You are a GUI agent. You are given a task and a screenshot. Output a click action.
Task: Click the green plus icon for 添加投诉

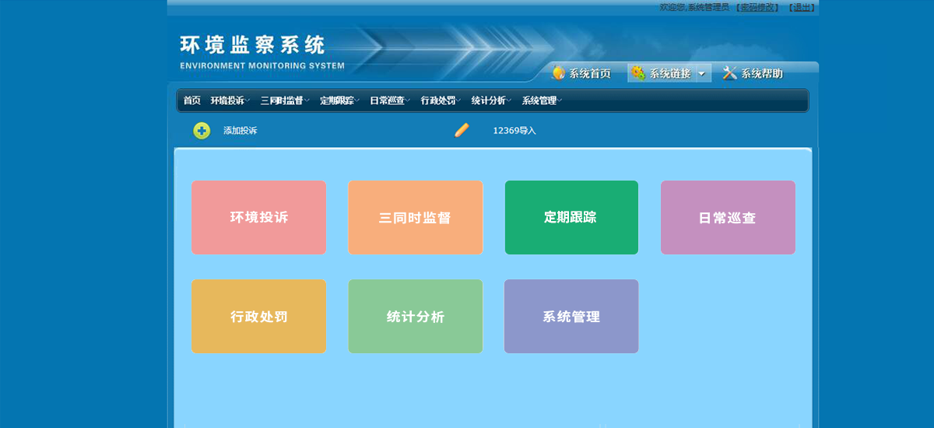pos(202,131)
